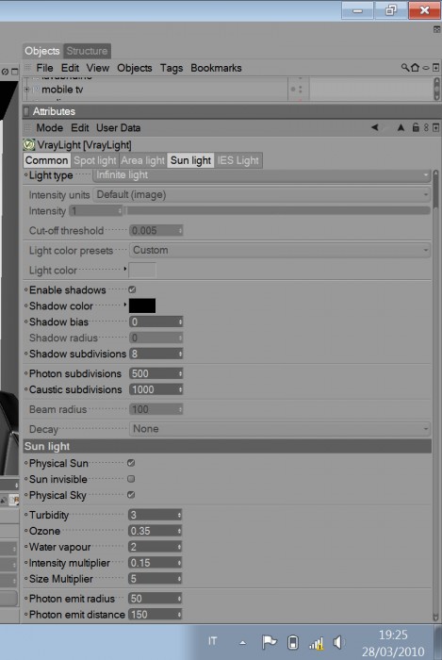Click the Attributes manager menu grip icon
The image size is (442, 660).
point(27,127)
